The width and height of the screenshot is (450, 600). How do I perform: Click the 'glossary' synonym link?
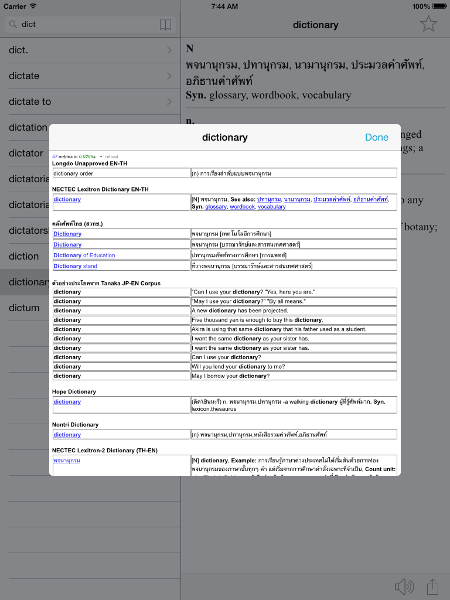pos(216,207)
